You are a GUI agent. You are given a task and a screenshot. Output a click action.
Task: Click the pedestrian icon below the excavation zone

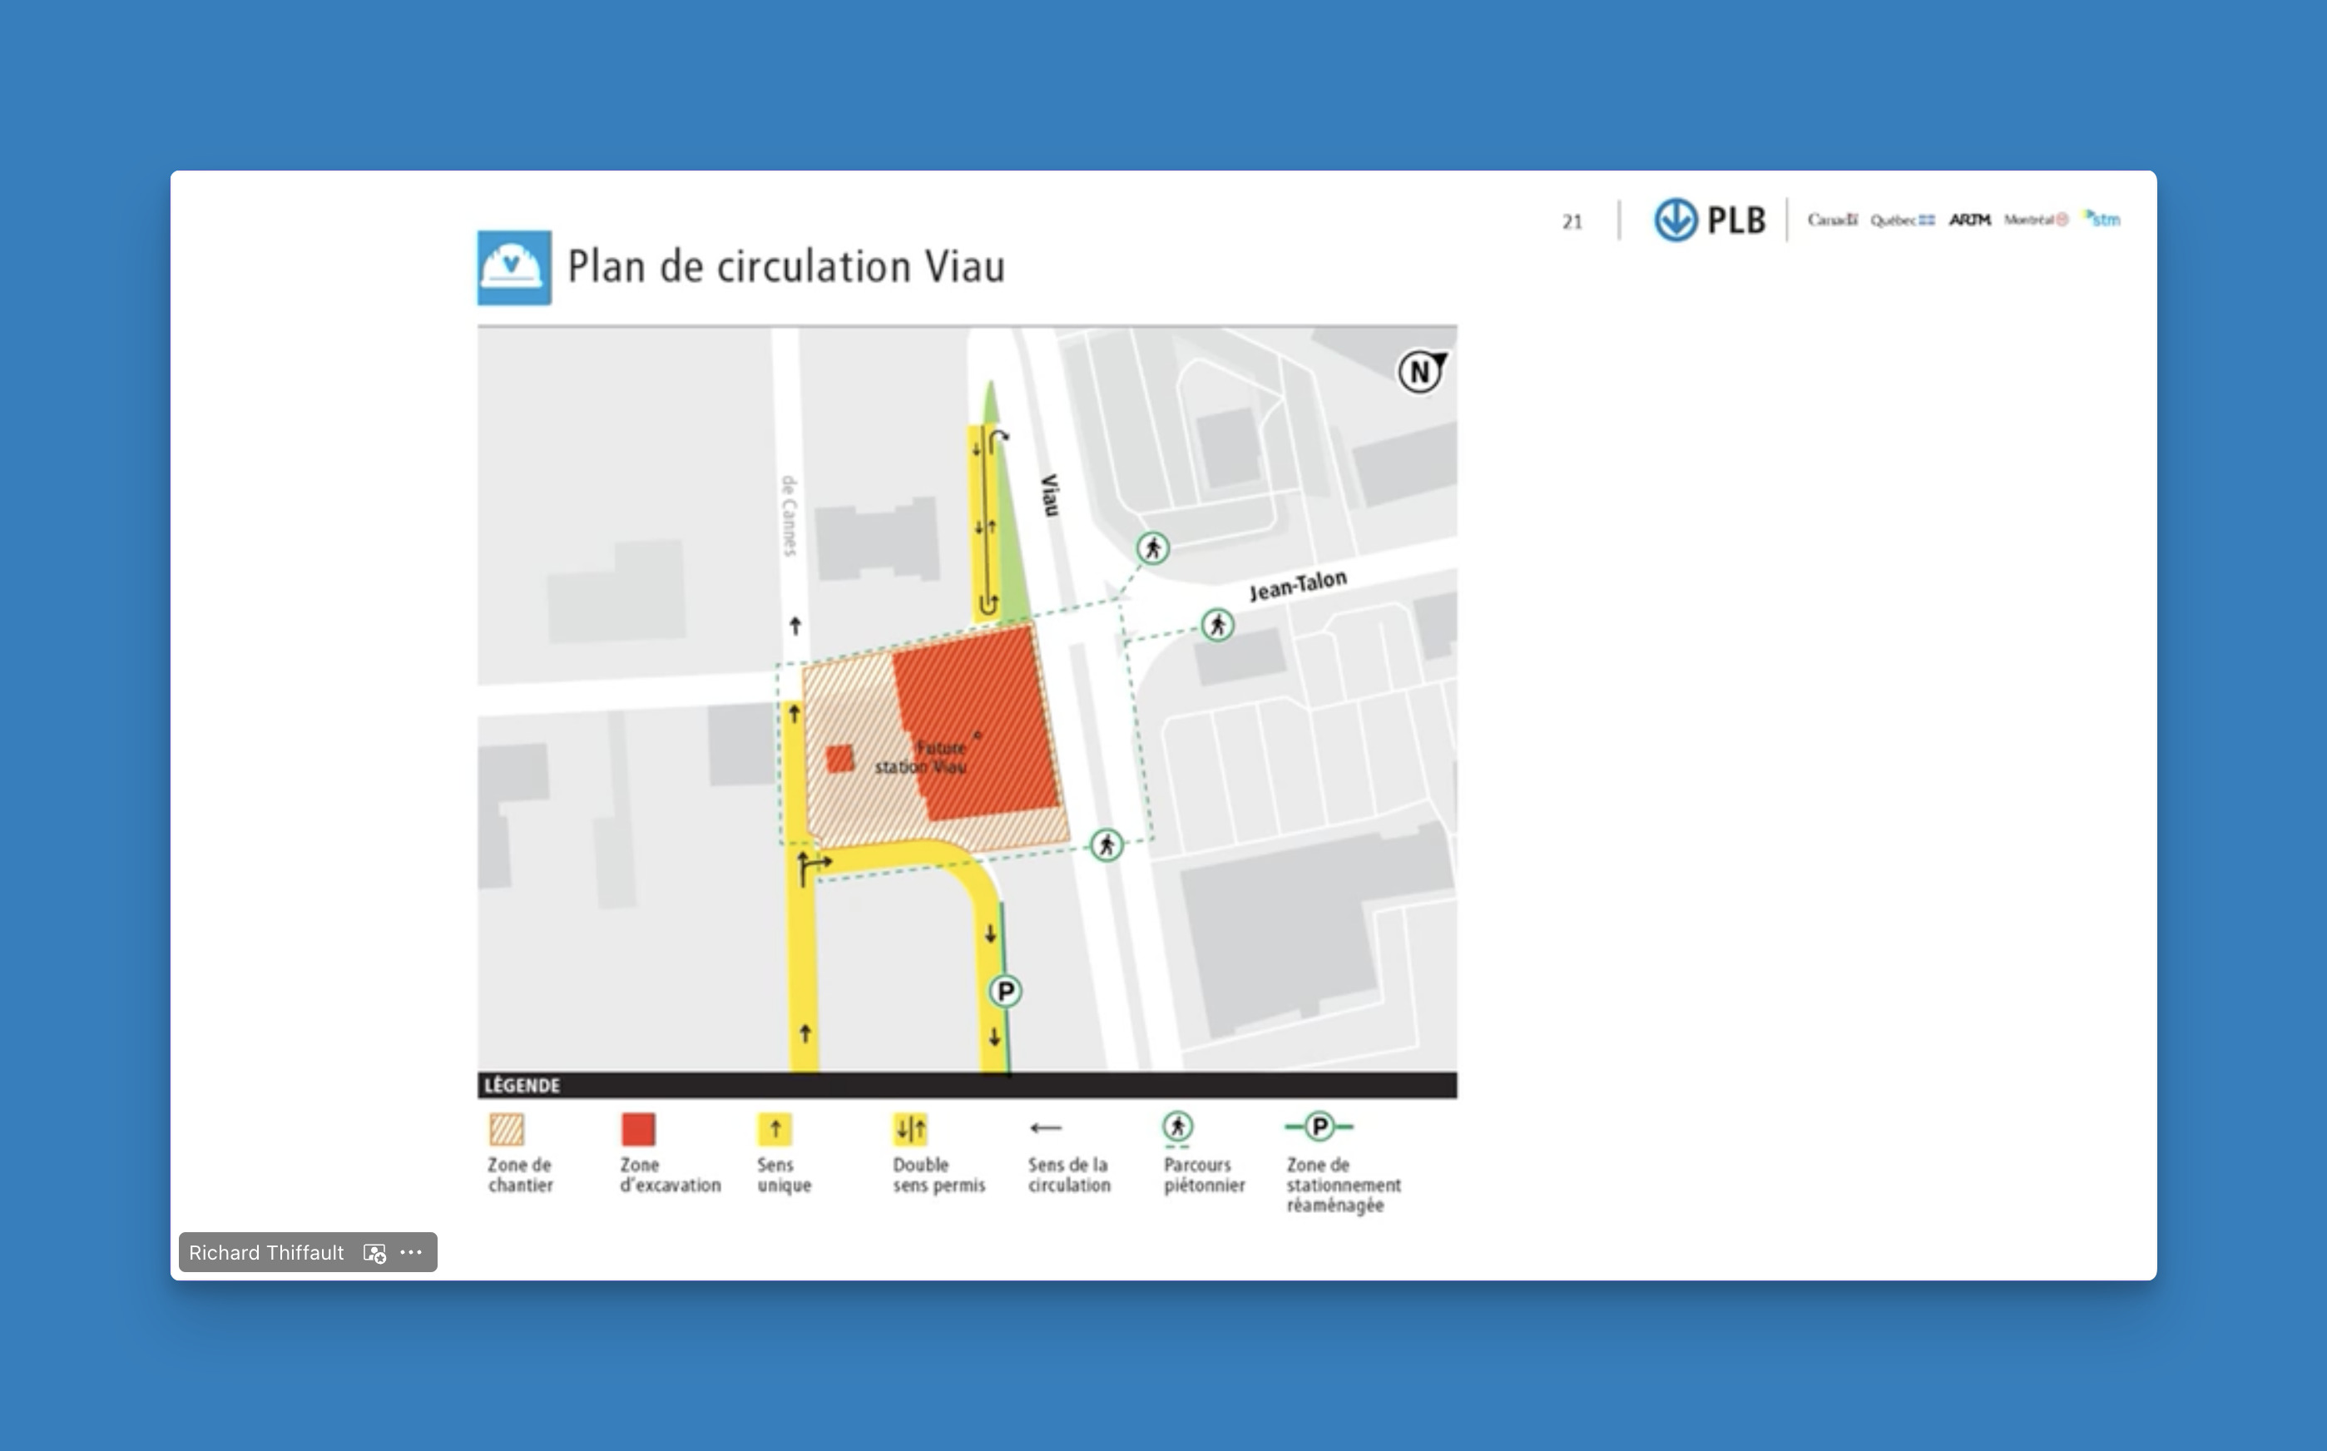[1107, 845]
